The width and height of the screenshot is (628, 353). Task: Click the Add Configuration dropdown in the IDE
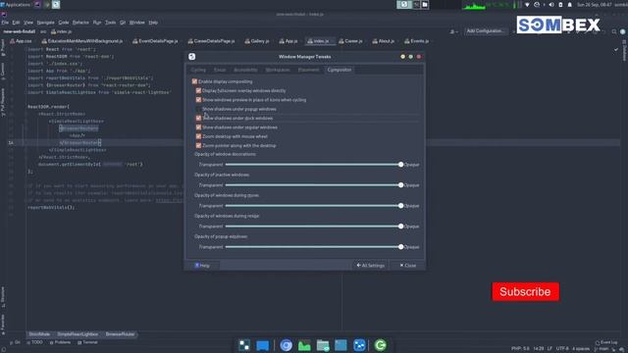(486, 31)
